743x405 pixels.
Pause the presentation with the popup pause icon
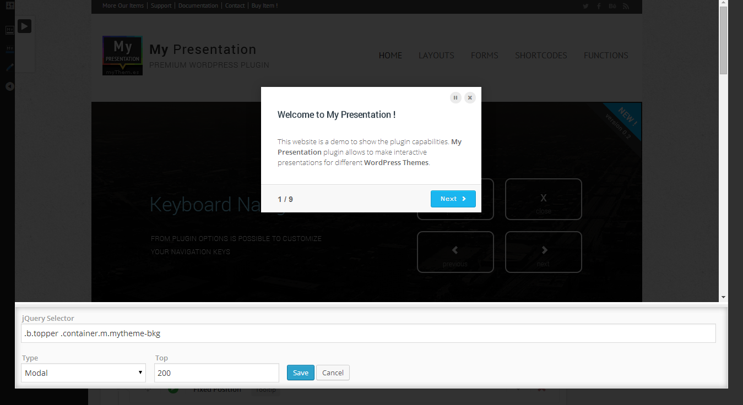pyautogui.click(x=455, y=97)
